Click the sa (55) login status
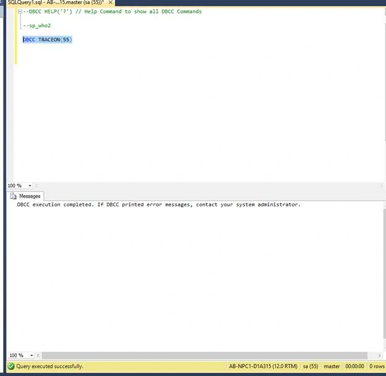The width and height of the screenshot is (386, 376). pos(310,366)
